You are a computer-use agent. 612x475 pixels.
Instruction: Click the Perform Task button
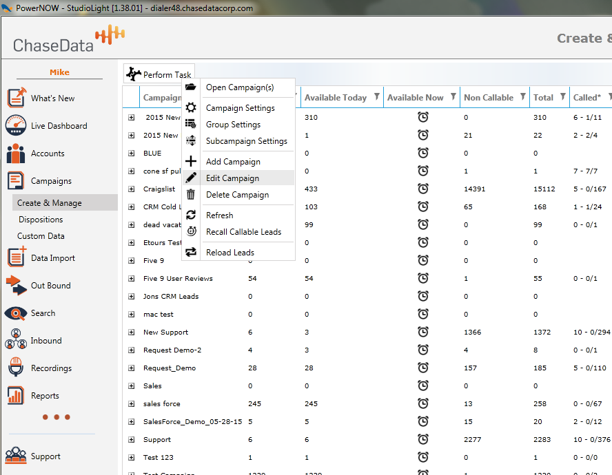pos(159,74)
